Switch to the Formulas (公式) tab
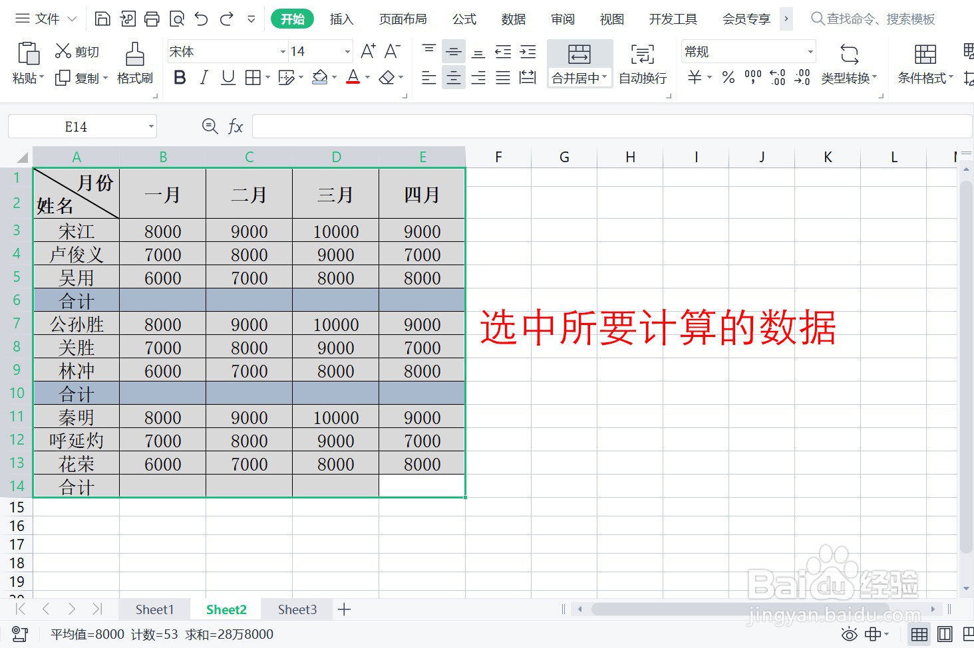This screenshot has height=648, width=974. pos(464,19)
